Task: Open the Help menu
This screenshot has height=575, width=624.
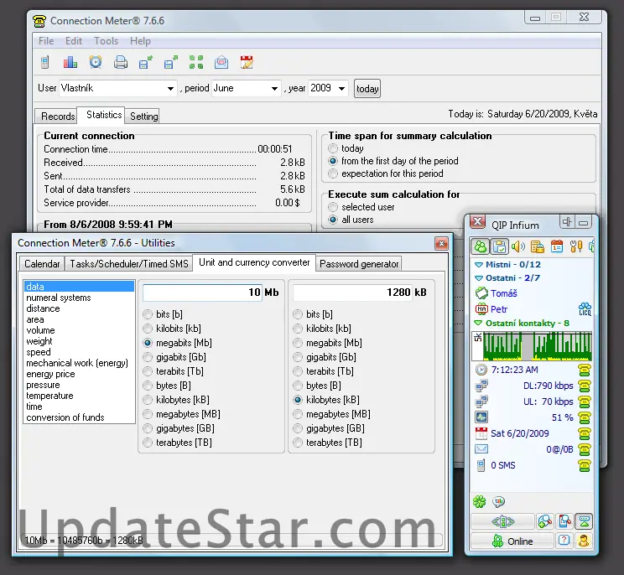Action: [140, 41]
